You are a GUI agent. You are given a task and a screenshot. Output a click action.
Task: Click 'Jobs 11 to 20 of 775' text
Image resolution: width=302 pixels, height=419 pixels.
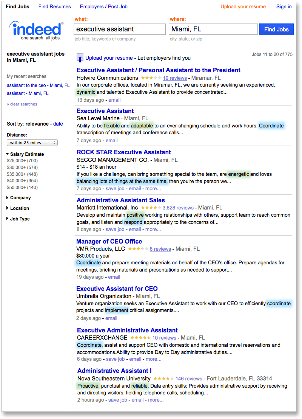272,54
